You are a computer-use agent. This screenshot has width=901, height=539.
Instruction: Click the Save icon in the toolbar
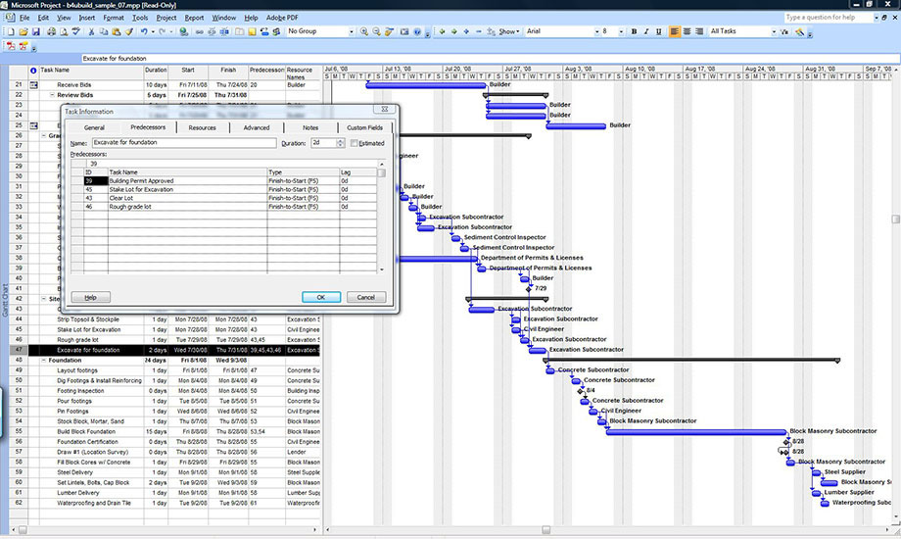pos(33,31)
